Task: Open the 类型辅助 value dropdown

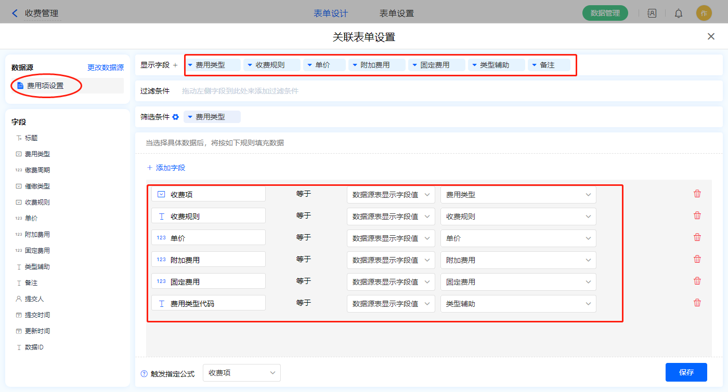Action: pyautogui.click(x=518, y=304)
